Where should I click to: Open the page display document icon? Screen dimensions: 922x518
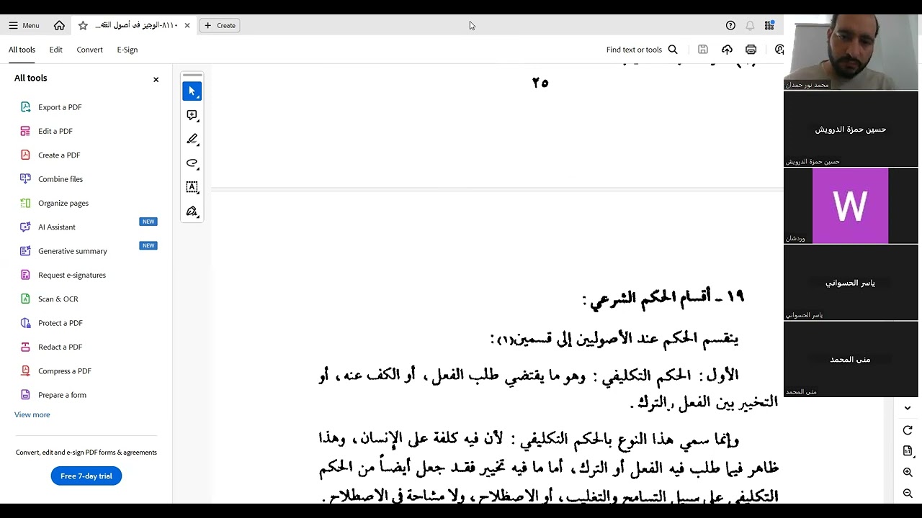908,451
